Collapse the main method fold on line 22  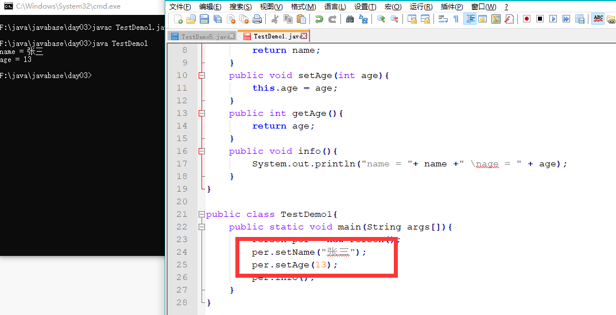(x=202, y=227)
